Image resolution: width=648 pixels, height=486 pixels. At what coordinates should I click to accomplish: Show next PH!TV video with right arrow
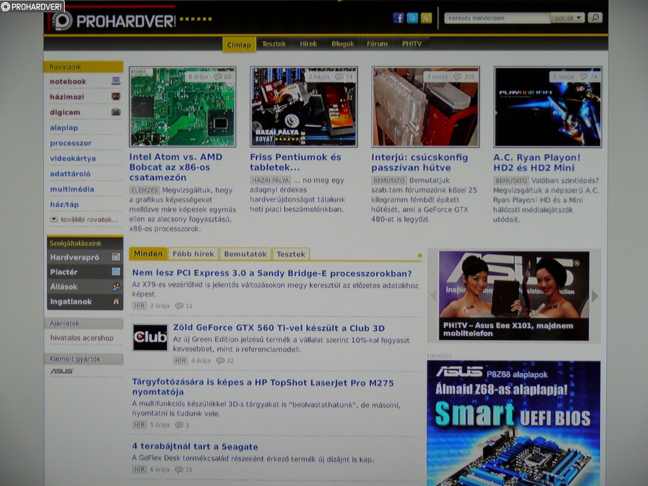[595, 296]
